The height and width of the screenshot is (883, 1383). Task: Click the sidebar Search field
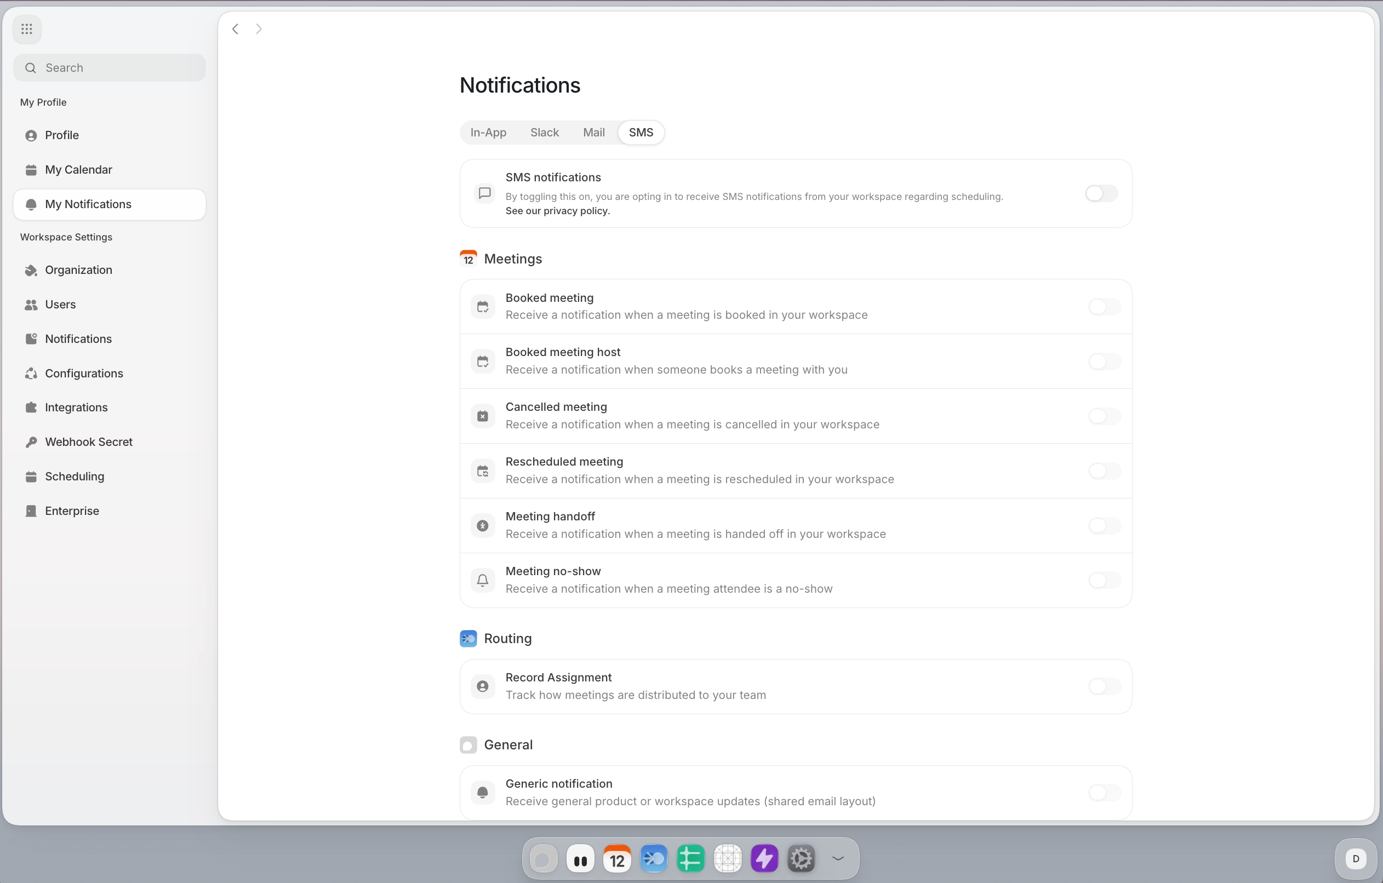pos(110,68)
